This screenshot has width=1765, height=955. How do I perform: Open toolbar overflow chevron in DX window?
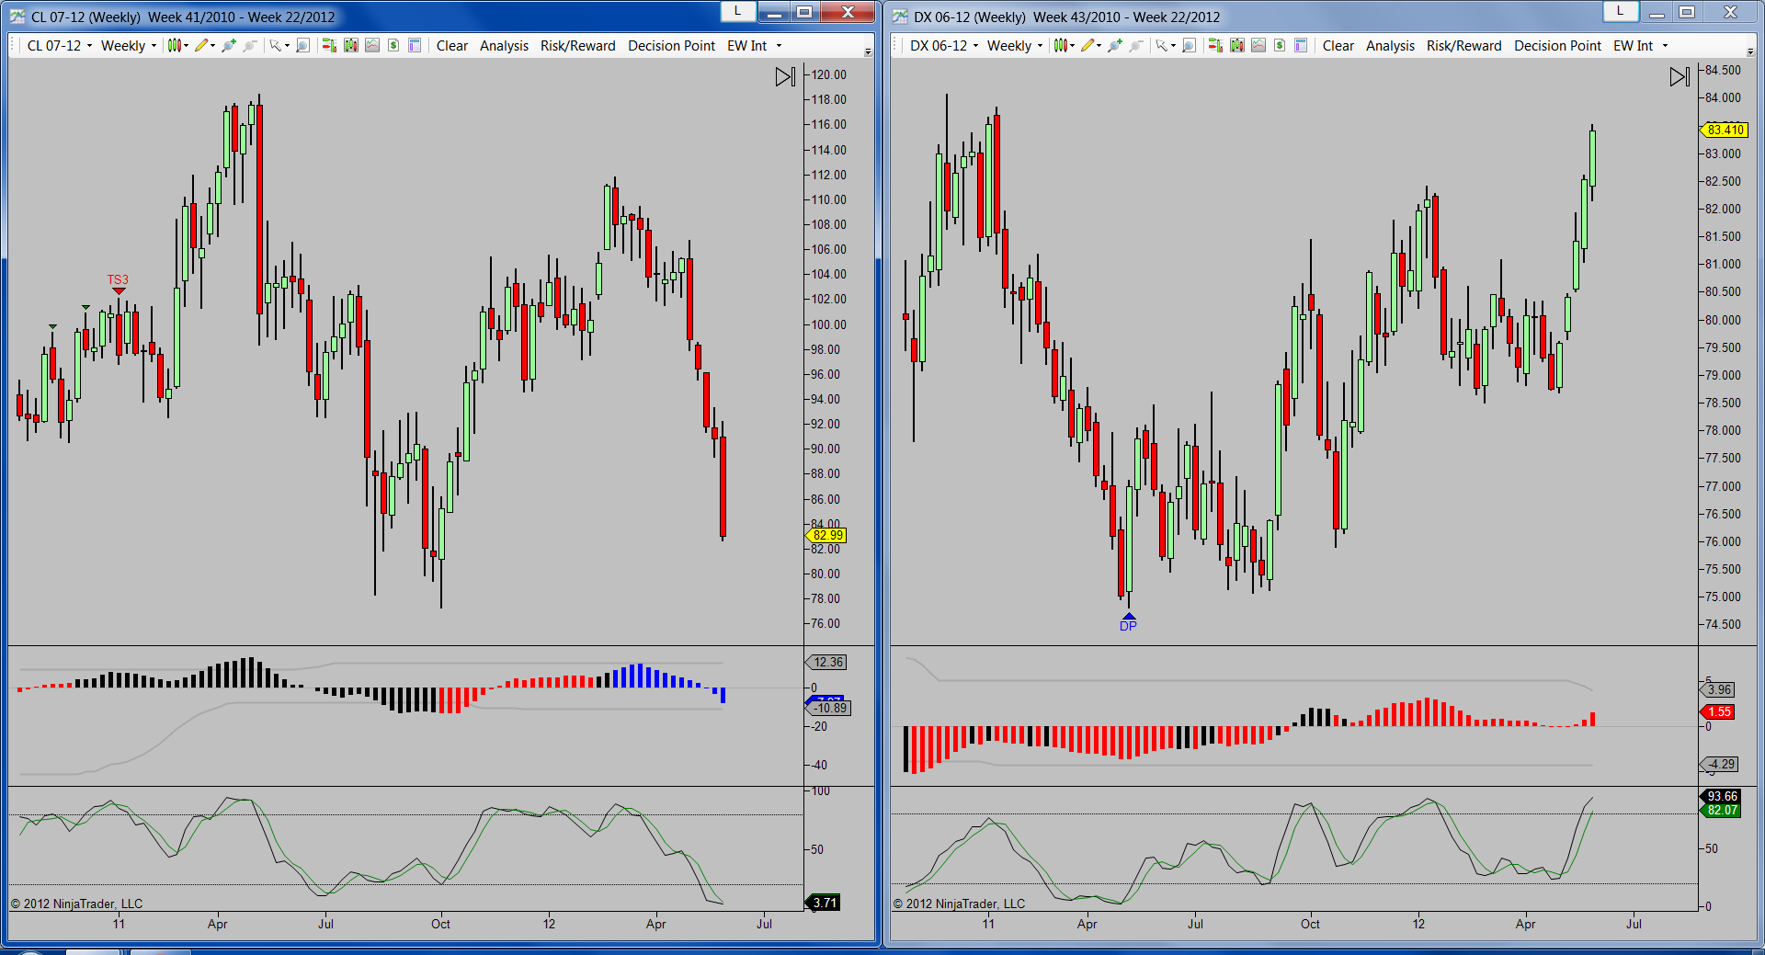tap(1750, 51)
